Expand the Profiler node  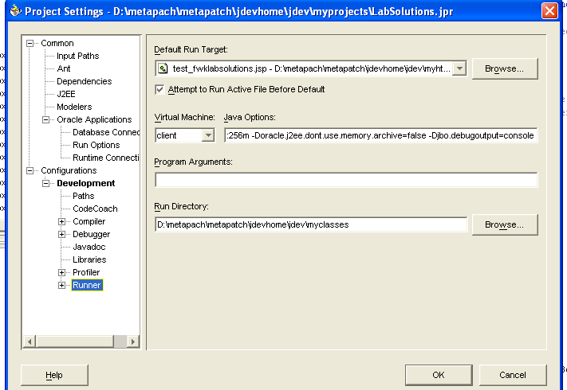(x=62, y=272)
